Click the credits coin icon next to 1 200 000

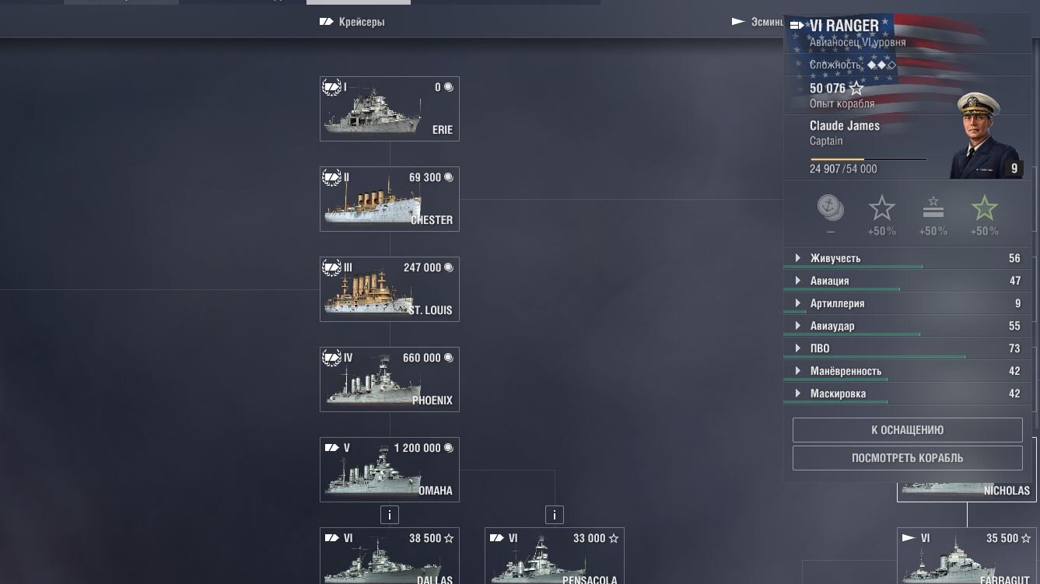click(x=448, y=448)
